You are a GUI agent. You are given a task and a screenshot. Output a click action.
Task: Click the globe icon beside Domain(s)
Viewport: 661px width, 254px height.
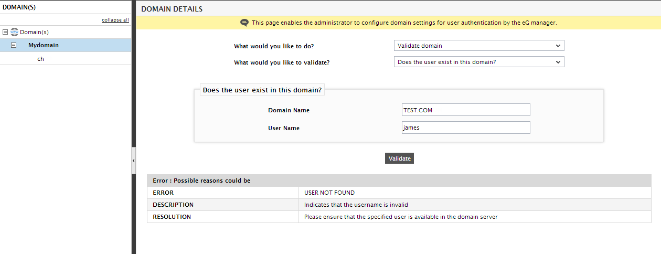click(15, 32)
